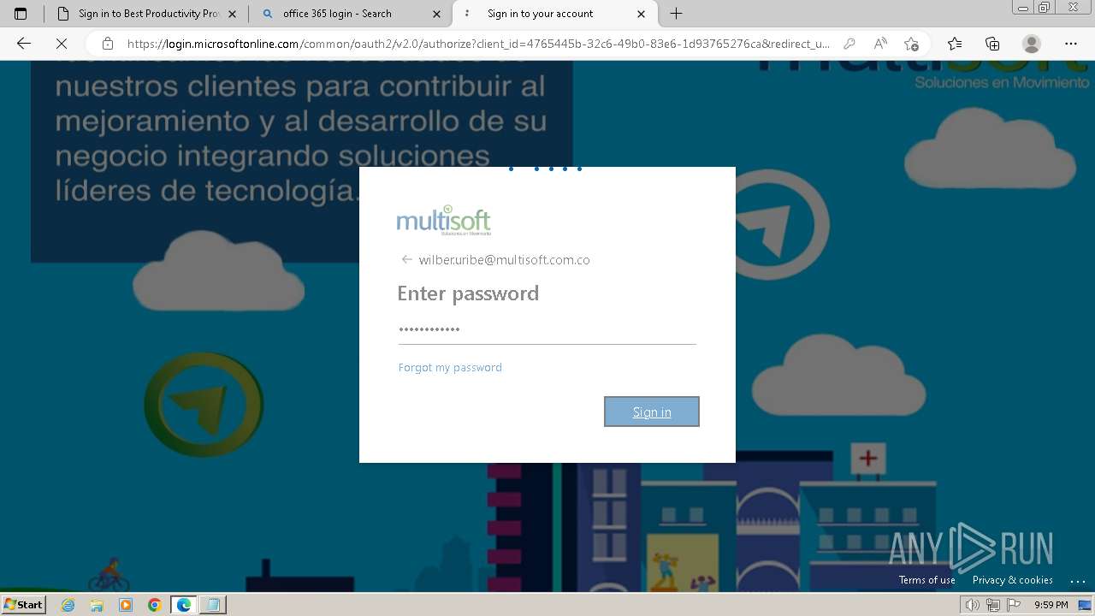Open the Windows Start menu
1095x616 pixels.
[x=23, y=604]
